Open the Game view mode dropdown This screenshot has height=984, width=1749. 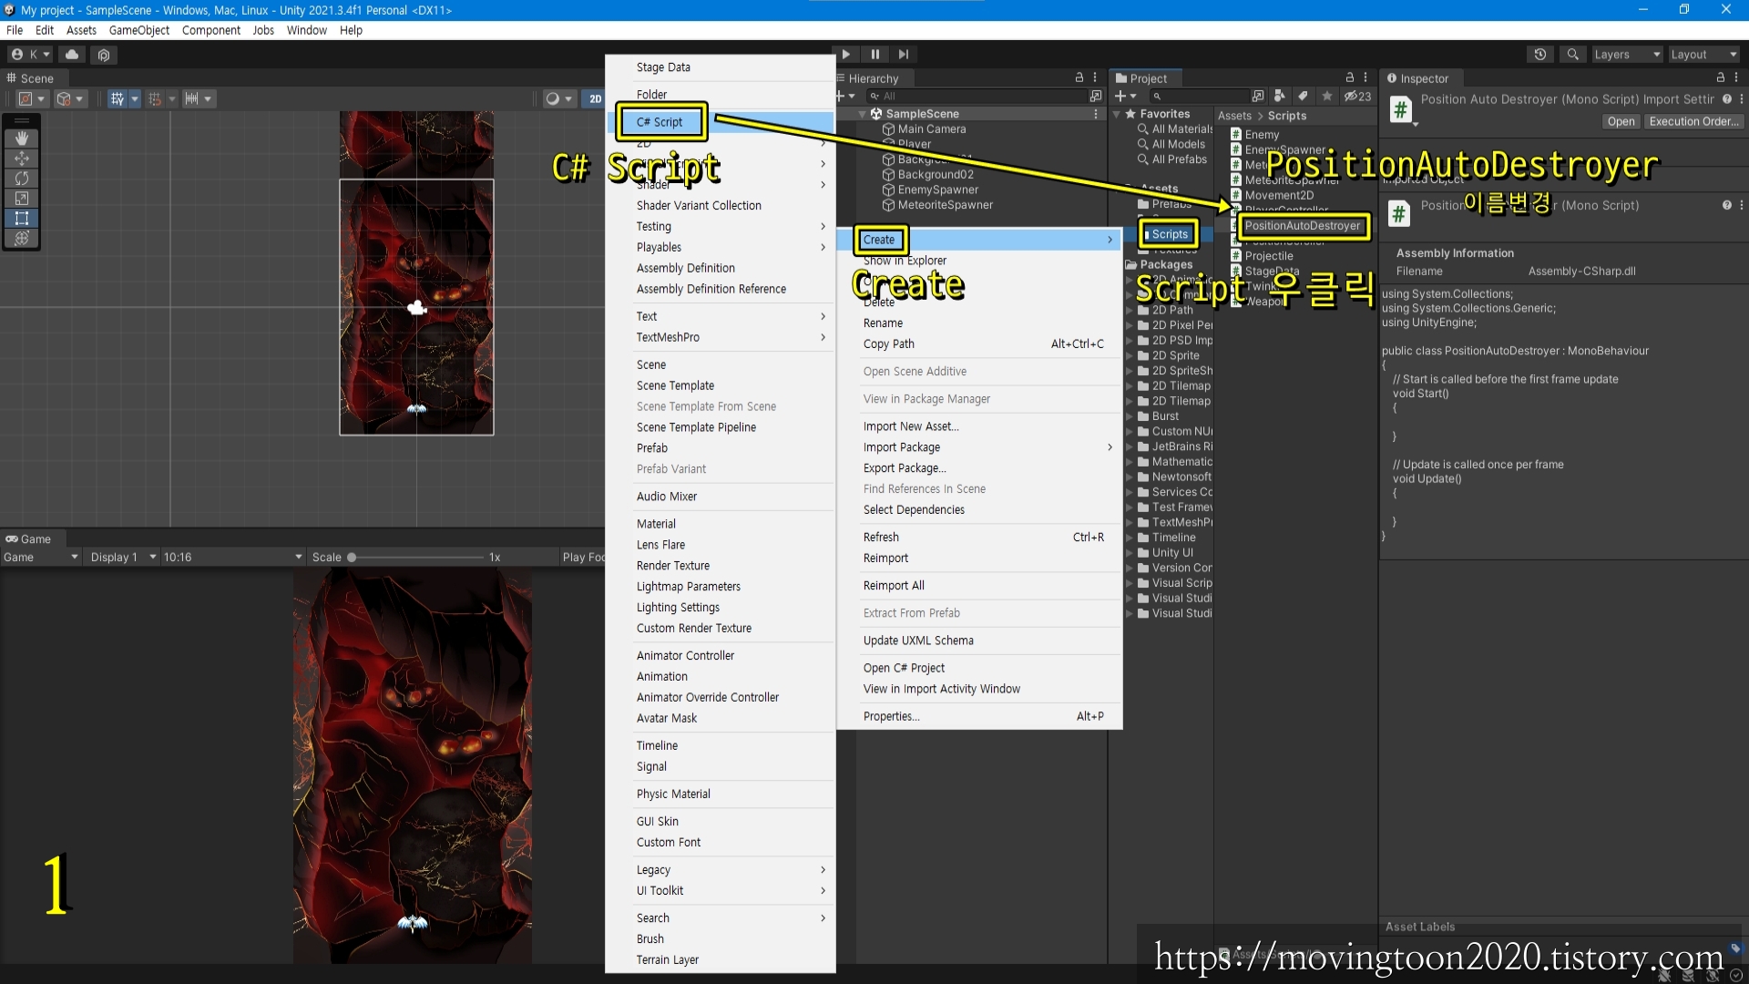41,557
